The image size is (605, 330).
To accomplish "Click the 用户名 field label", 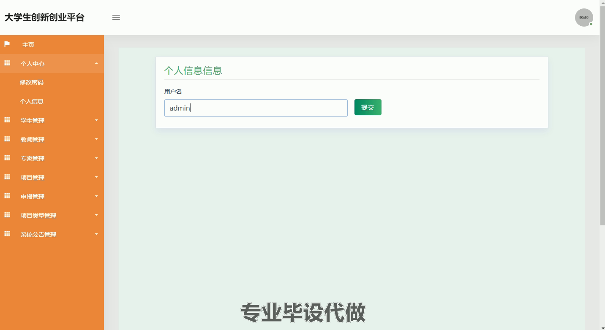I will (173, 92).
